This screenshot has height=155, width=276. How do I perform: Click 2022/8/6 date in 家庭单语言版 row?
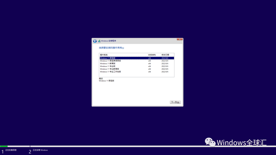[x=165, y=61]
